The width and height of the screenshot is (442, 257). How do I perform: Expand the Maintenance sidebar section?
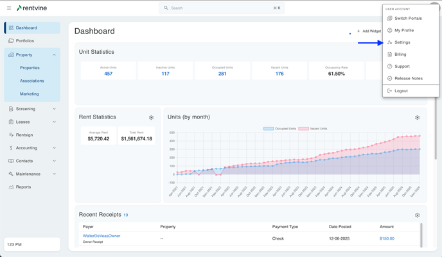pos(54,174)
